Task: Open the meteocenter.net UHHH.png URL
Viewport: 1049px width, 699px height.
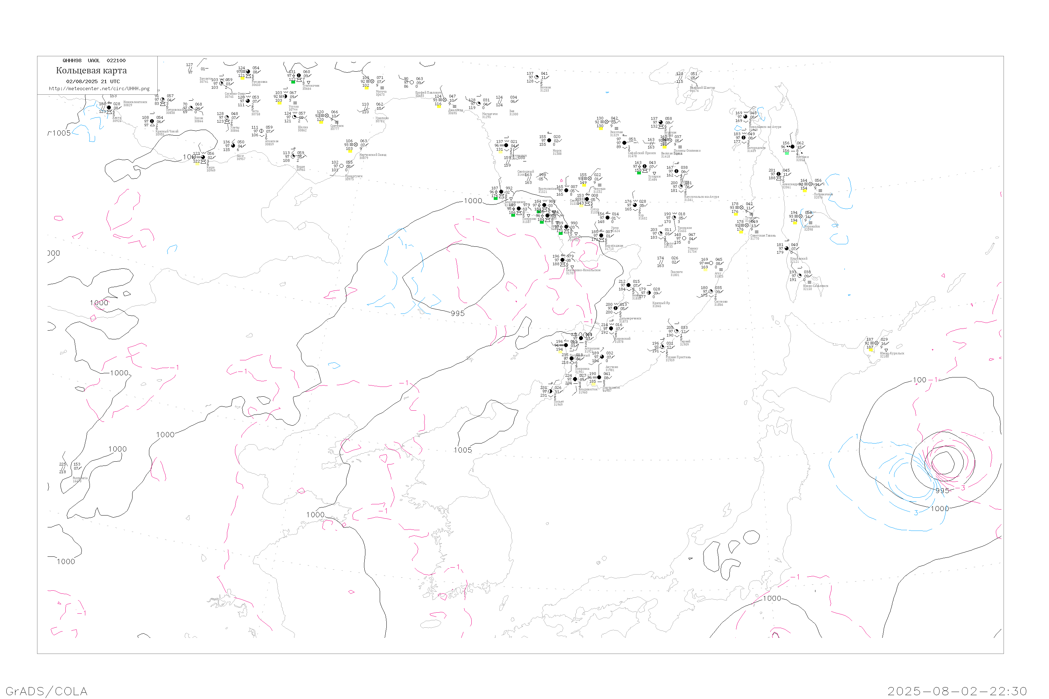Action: [99, 89]
